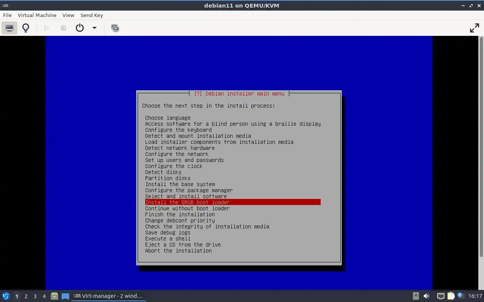484x302 pixels.
Task: Open the window menu icon in title bar
Action: click(x=5, y=6)
